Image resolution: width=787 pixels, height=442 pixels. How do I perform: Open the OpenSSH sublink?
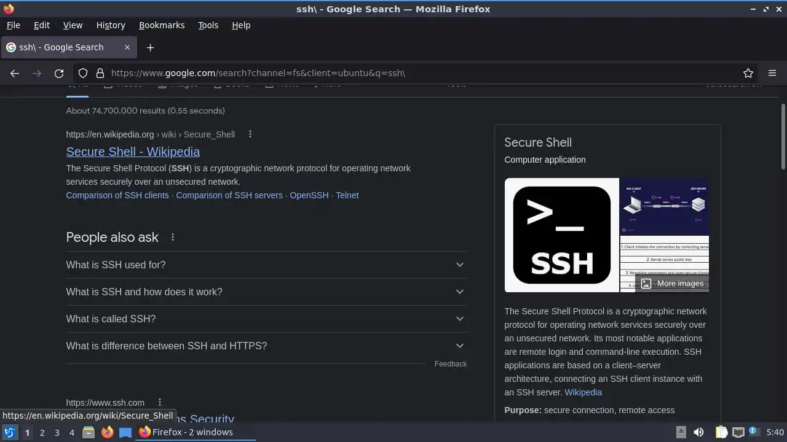pos(309,195)
